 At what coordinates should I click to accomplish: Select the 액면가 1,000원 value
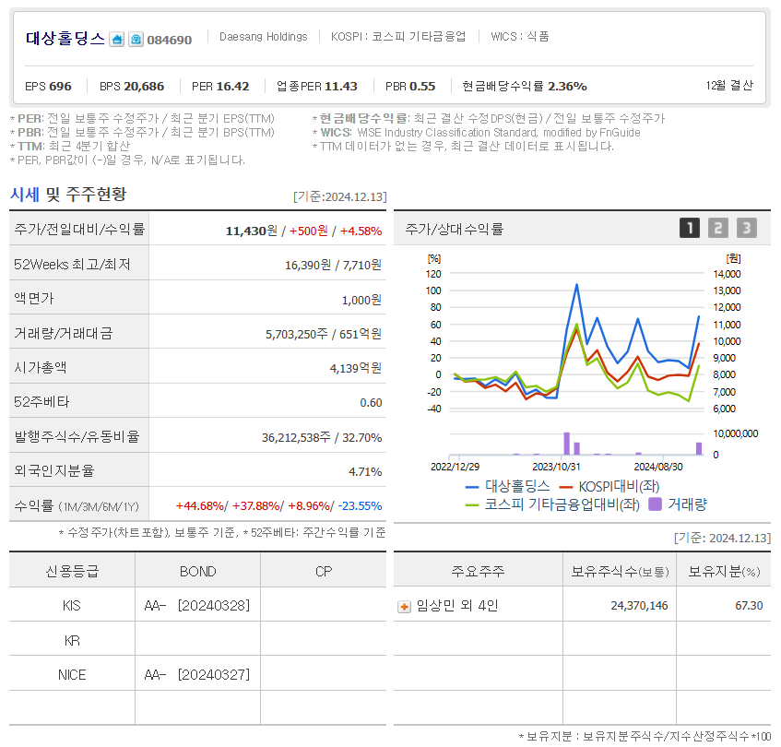(x=361, y=301)
